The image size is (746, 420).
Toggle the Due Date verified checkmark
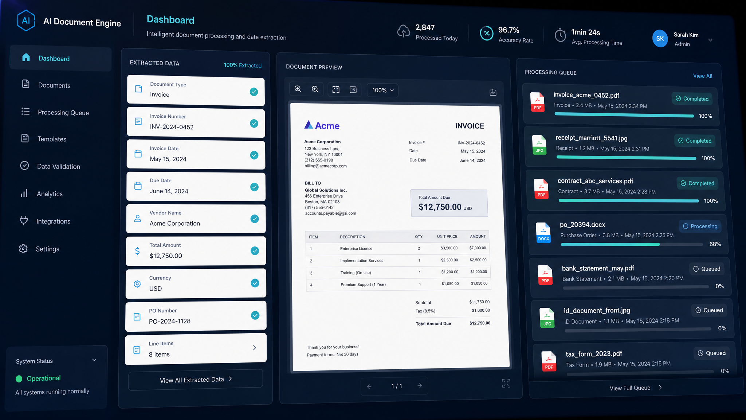(x=255, y=187)
